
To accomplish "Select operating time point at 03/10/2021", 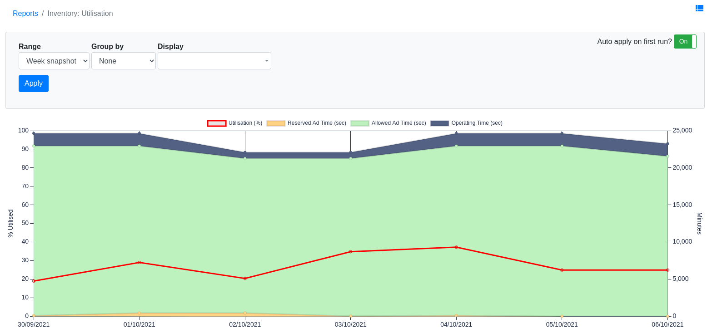I will (351, 152).
